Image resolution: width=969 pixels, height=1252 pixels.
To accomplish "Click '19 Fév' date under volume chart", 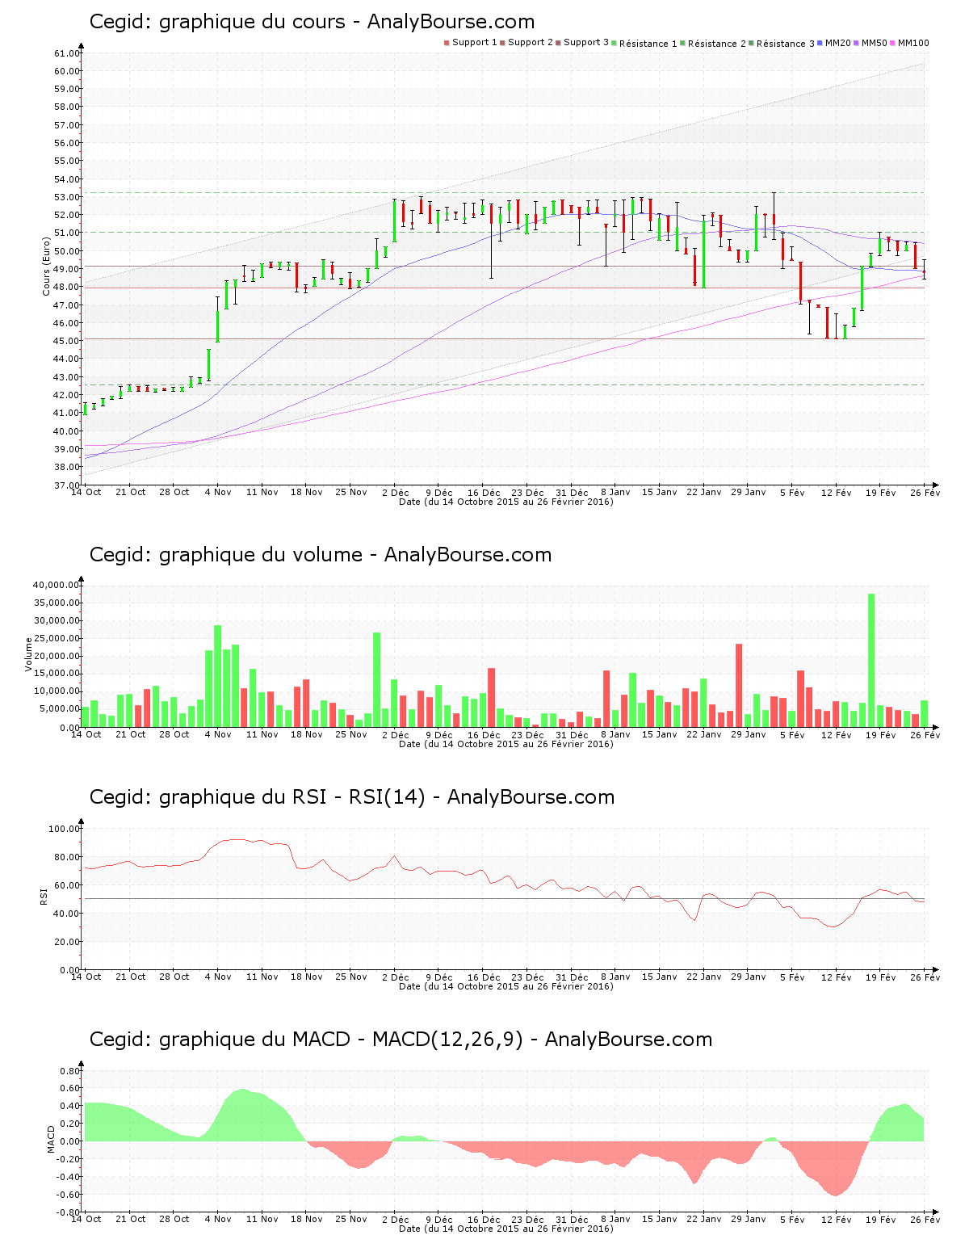I will [881, 734].
